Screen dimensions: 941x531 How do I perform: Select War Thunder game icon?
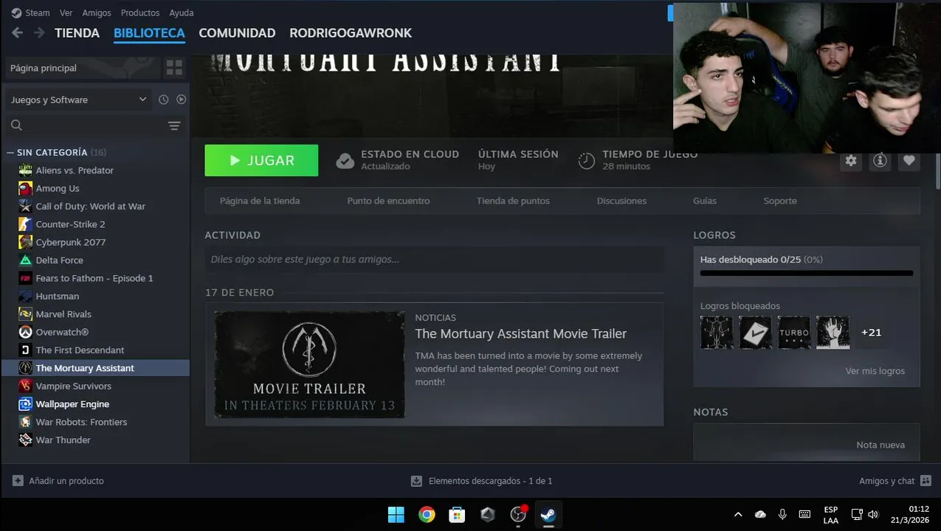click(25, 440)
